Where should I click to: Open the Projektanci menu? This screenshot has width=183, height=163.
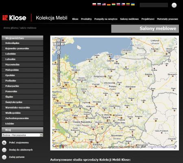[148, 19]
